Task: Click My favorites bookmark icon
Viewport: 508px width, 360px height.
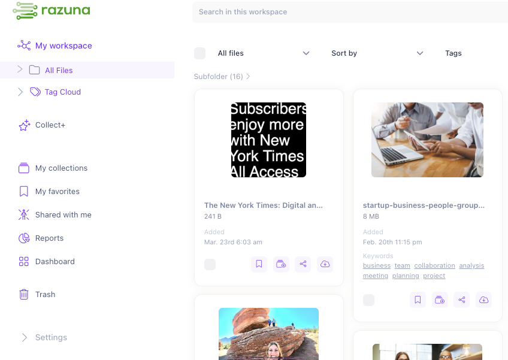Action: coord(23,191)
